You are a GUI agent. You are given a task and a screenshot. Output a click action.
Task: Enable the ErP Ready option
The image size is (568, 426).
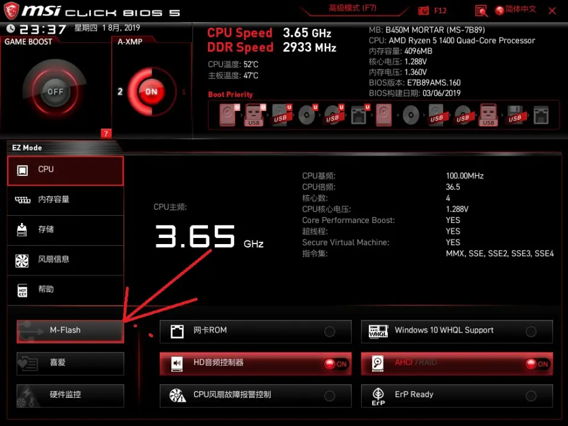coord(531,396)
